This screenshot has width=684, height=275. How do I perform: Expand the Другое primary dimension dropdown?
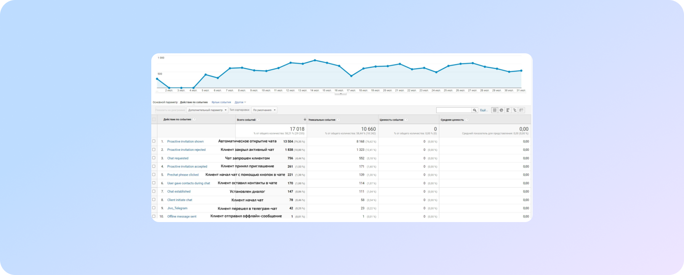(x=240, y=102)
